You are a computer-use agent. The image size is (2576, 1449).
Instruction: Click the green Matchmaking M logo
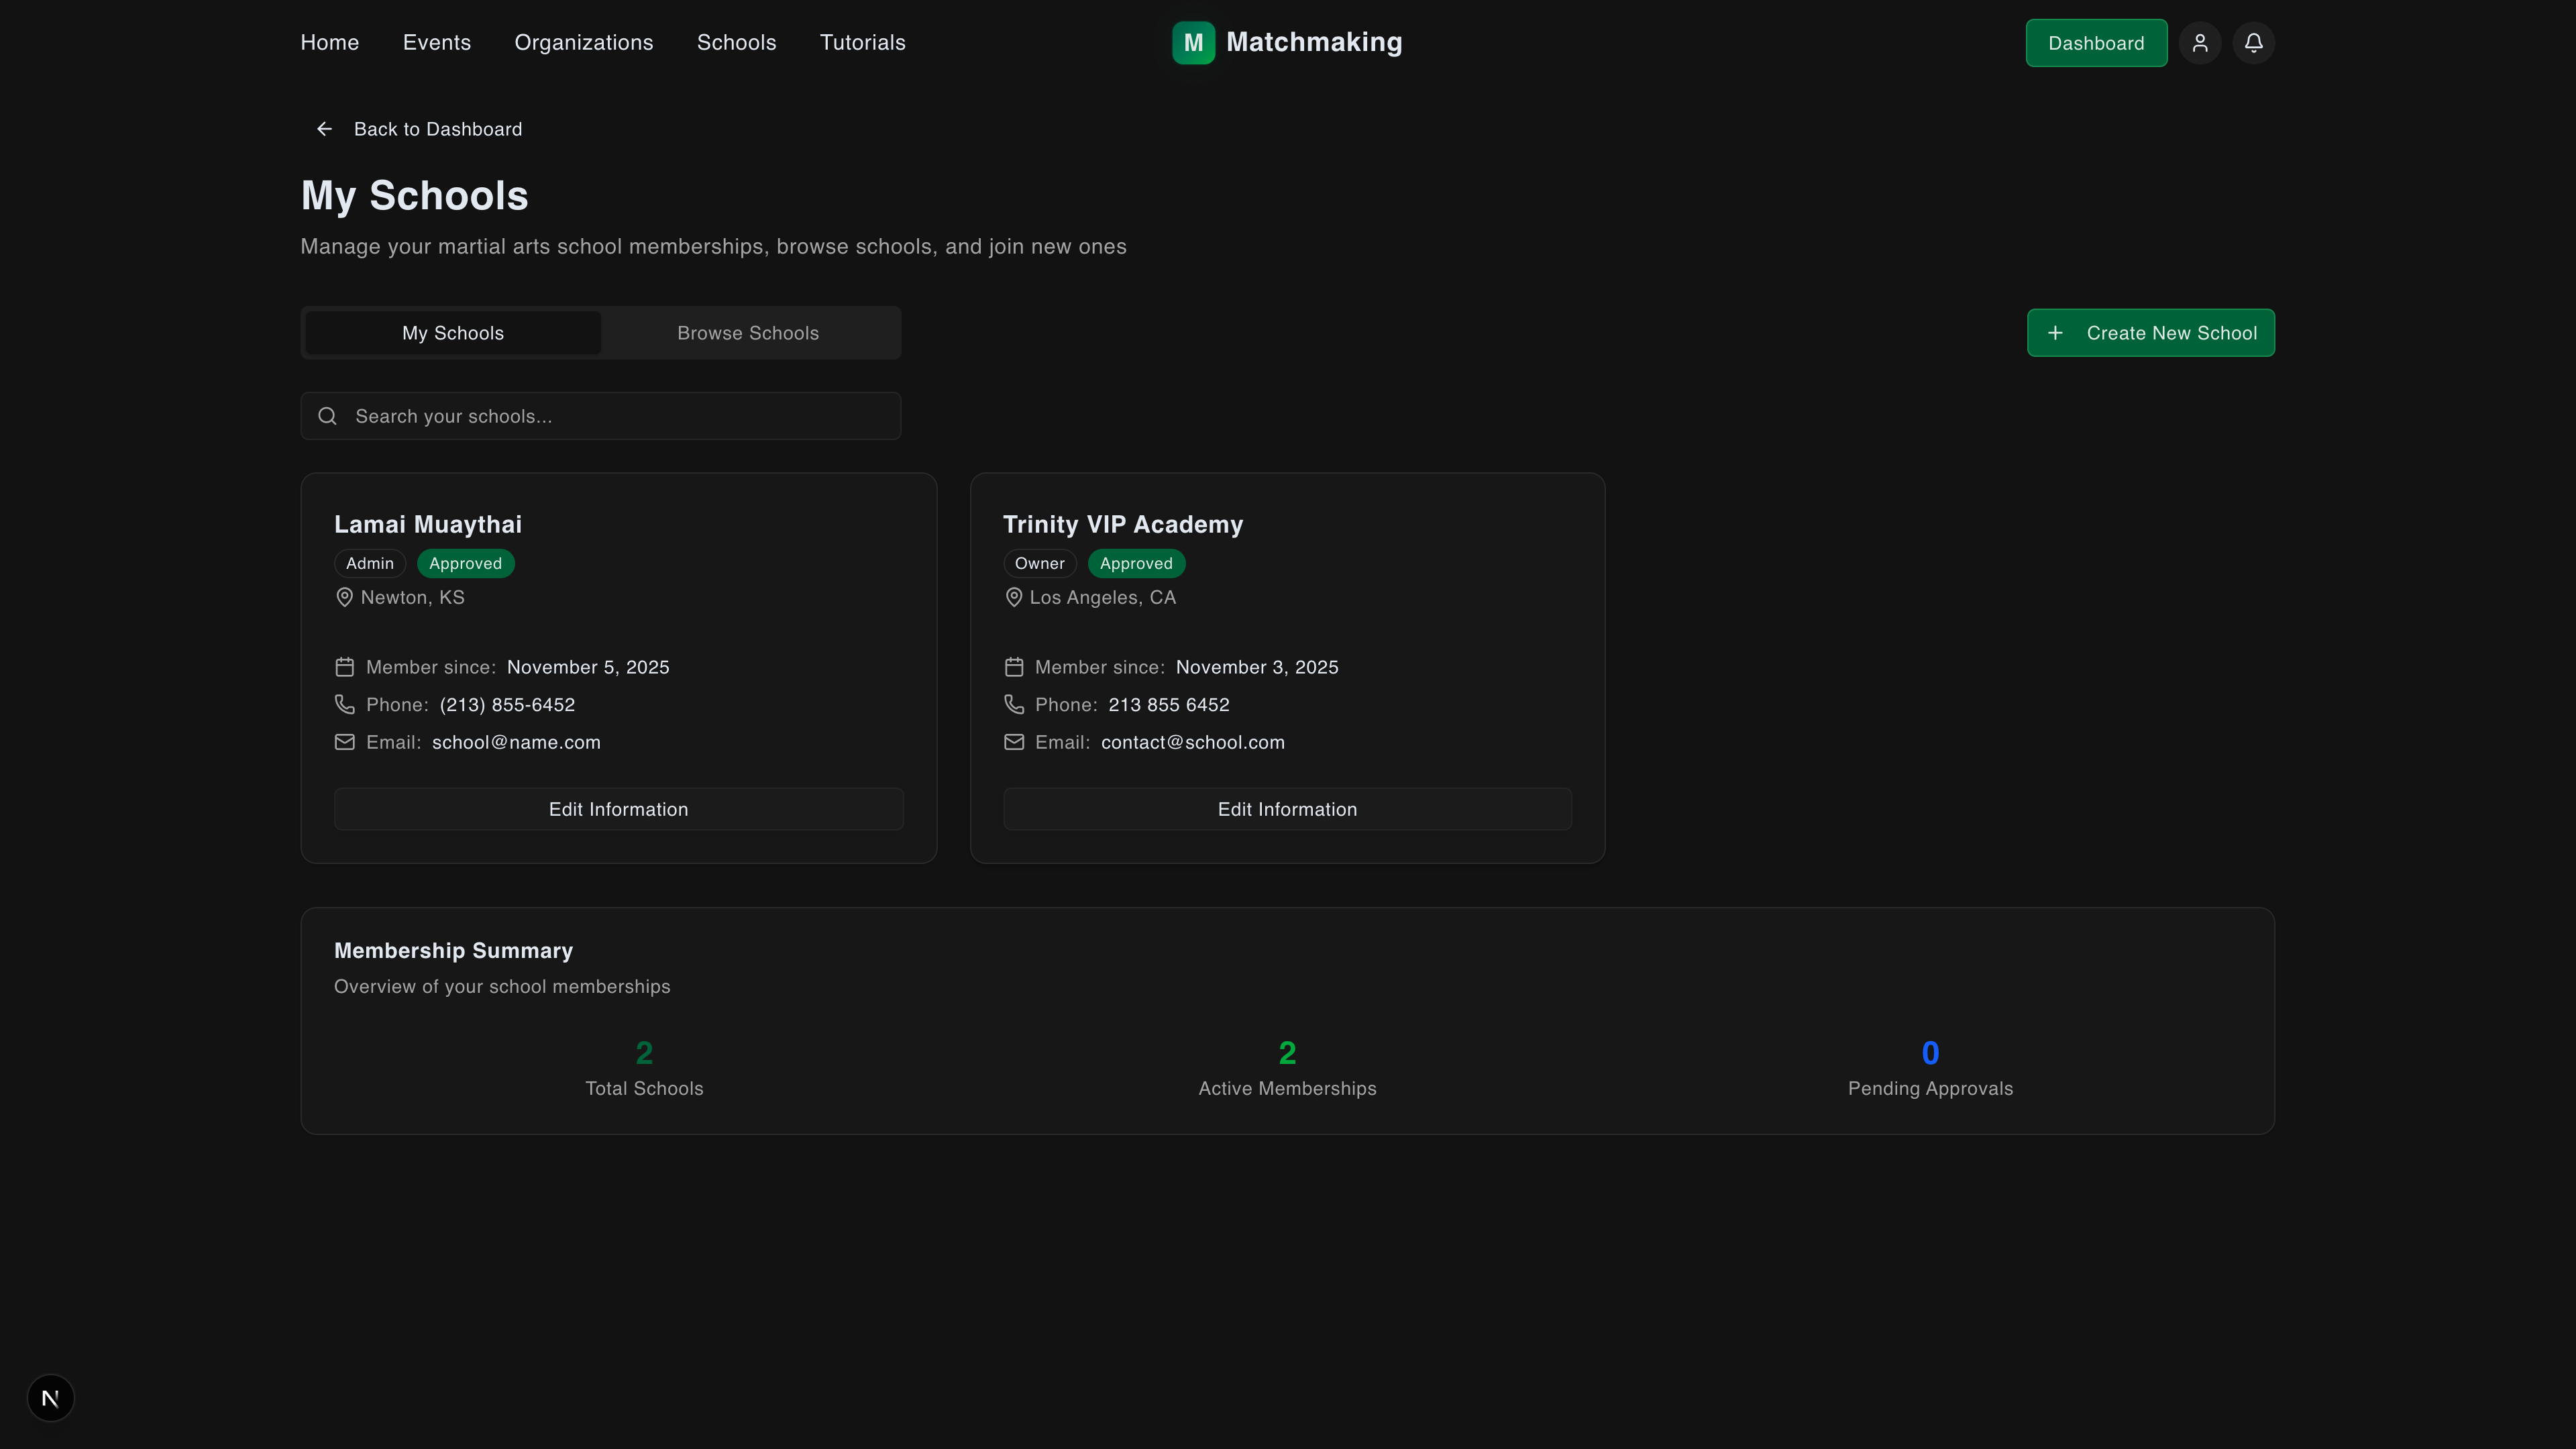click(1193, 43)
